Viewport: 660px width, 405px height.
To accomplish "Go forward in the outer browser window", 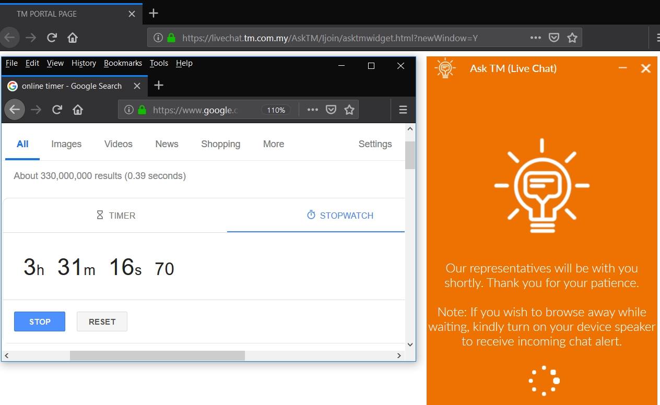I will [x=31, y=38].
